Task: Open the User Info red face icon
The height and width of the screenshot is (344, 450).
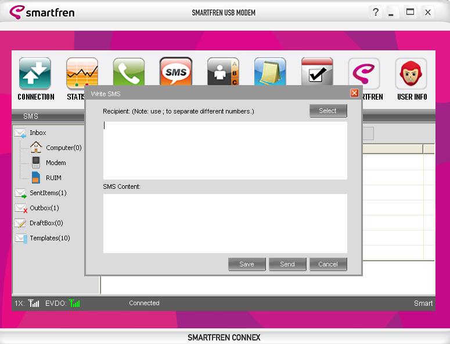Action: [x=411, y=74]
